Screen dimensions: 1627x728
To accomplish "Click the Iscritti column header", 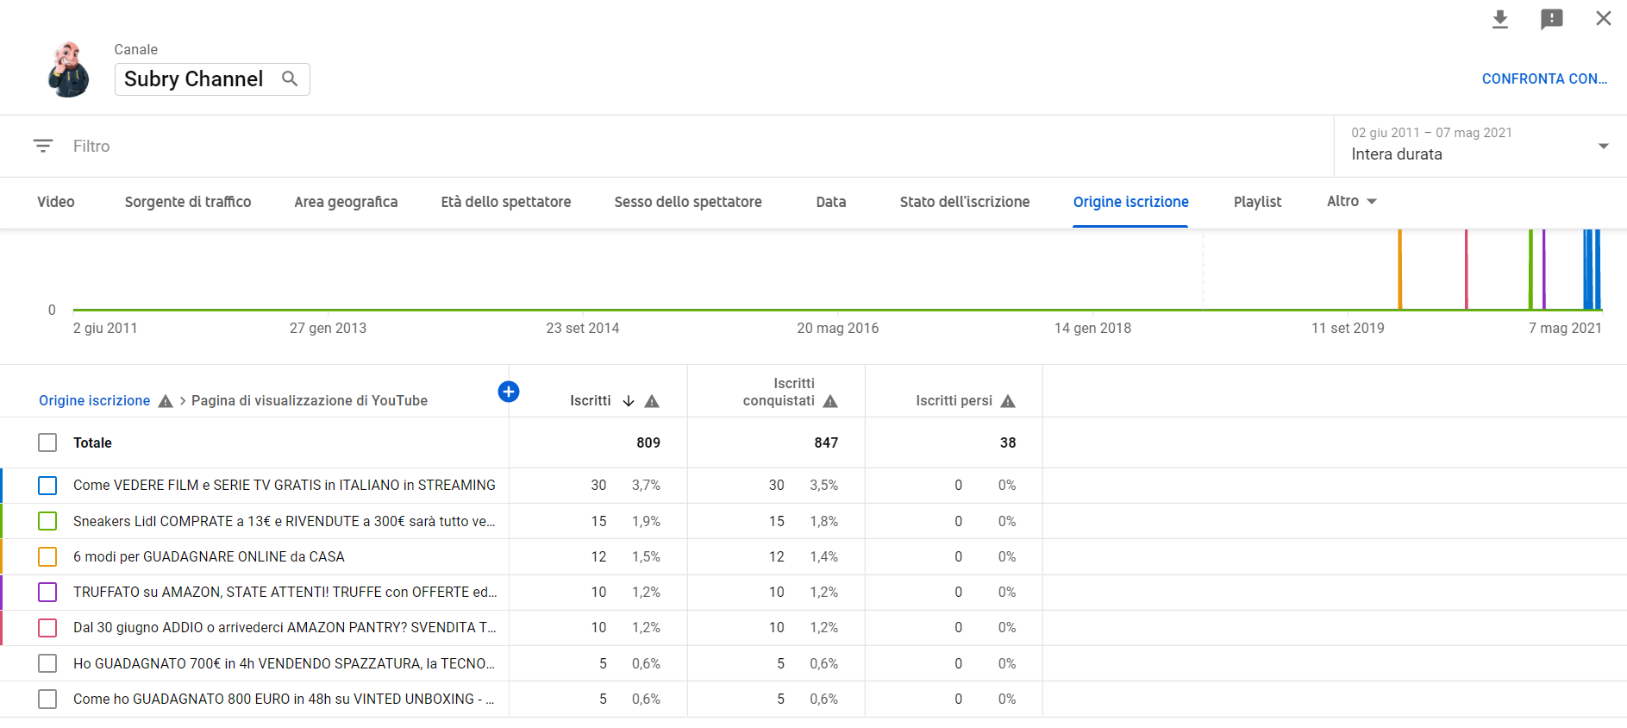I will point(591,401).
